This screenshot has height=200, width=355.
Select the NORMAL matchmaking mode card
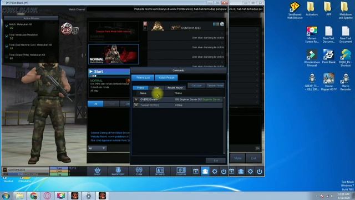tap(113, 54)
